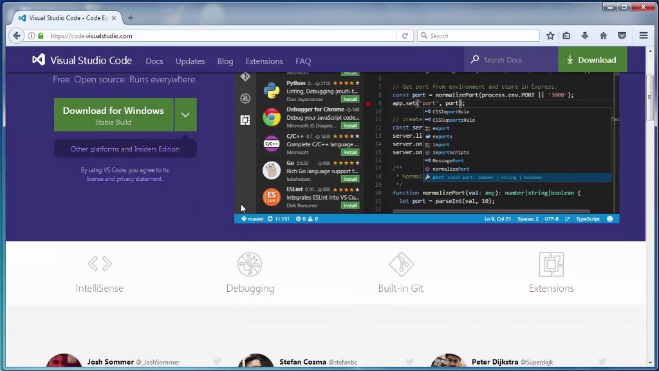Close the Visual Studio Code tab
Image resolution: width=659 pixels, height=371 pixels.
click(x=113, y=18)
